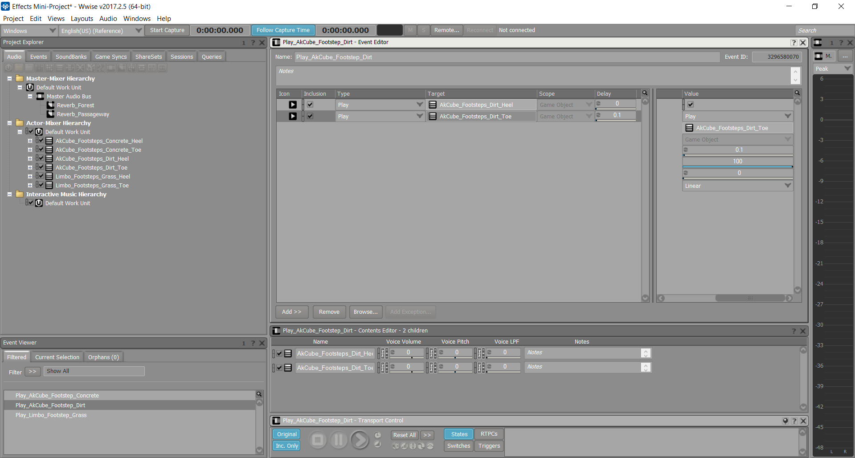The image size is (855, 458).
Task: Open the Layouts menu
Action: tap(82, 19)
